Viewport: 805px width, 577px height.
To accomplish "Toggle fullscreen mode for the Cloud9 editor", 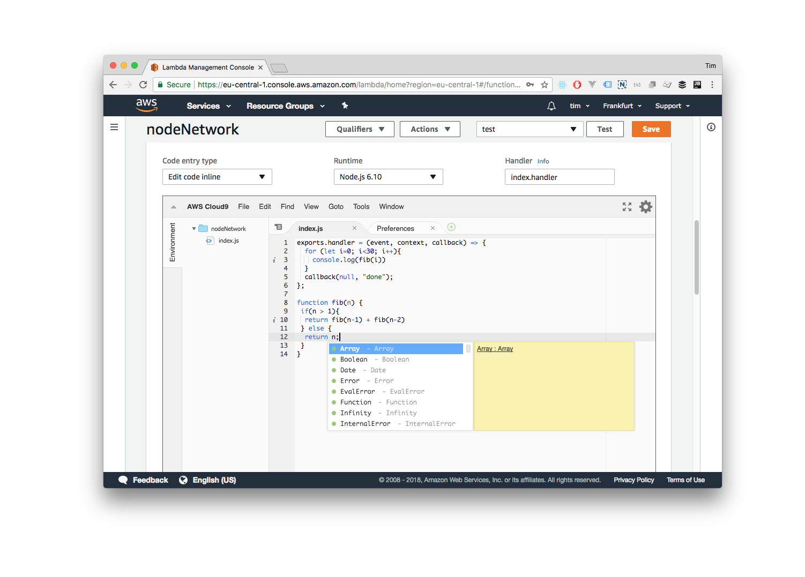I will coord(627,207).
